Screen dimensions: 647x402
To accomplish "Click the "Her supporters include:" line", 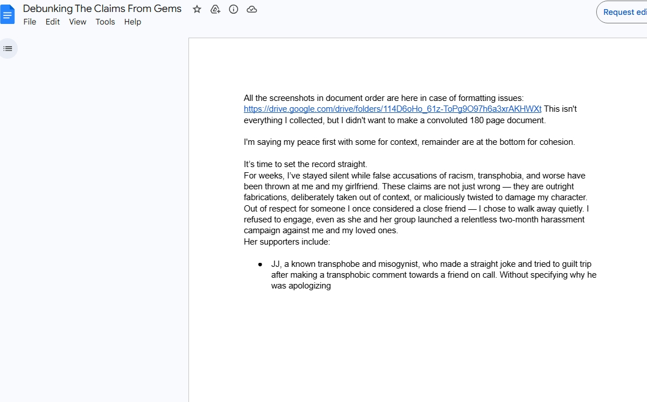I will pos(287,242).
